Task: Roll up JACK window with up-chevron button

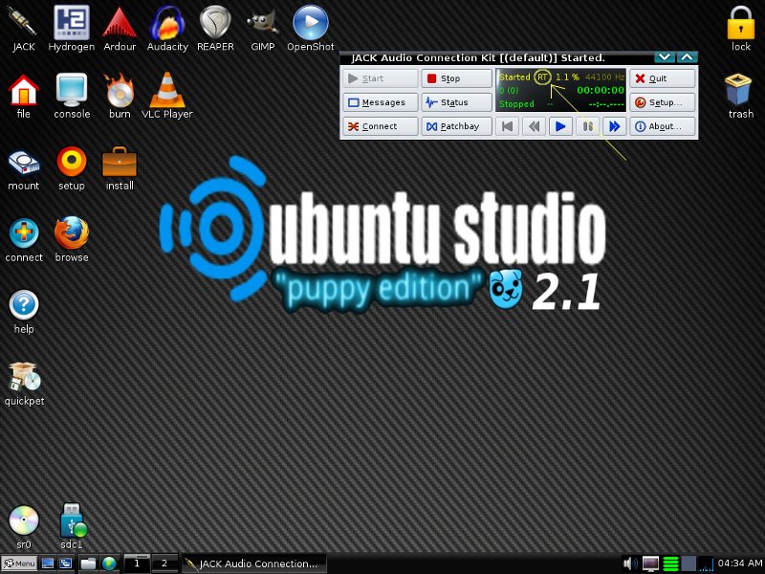Action: pos(687,57)
